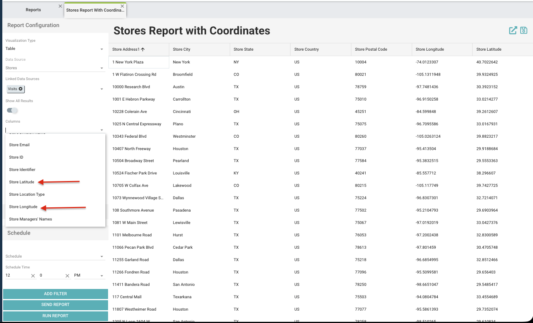This screenshot has width=533, height=323.
Task: Click the save report floppy disk icon
Action: point(524,31)
